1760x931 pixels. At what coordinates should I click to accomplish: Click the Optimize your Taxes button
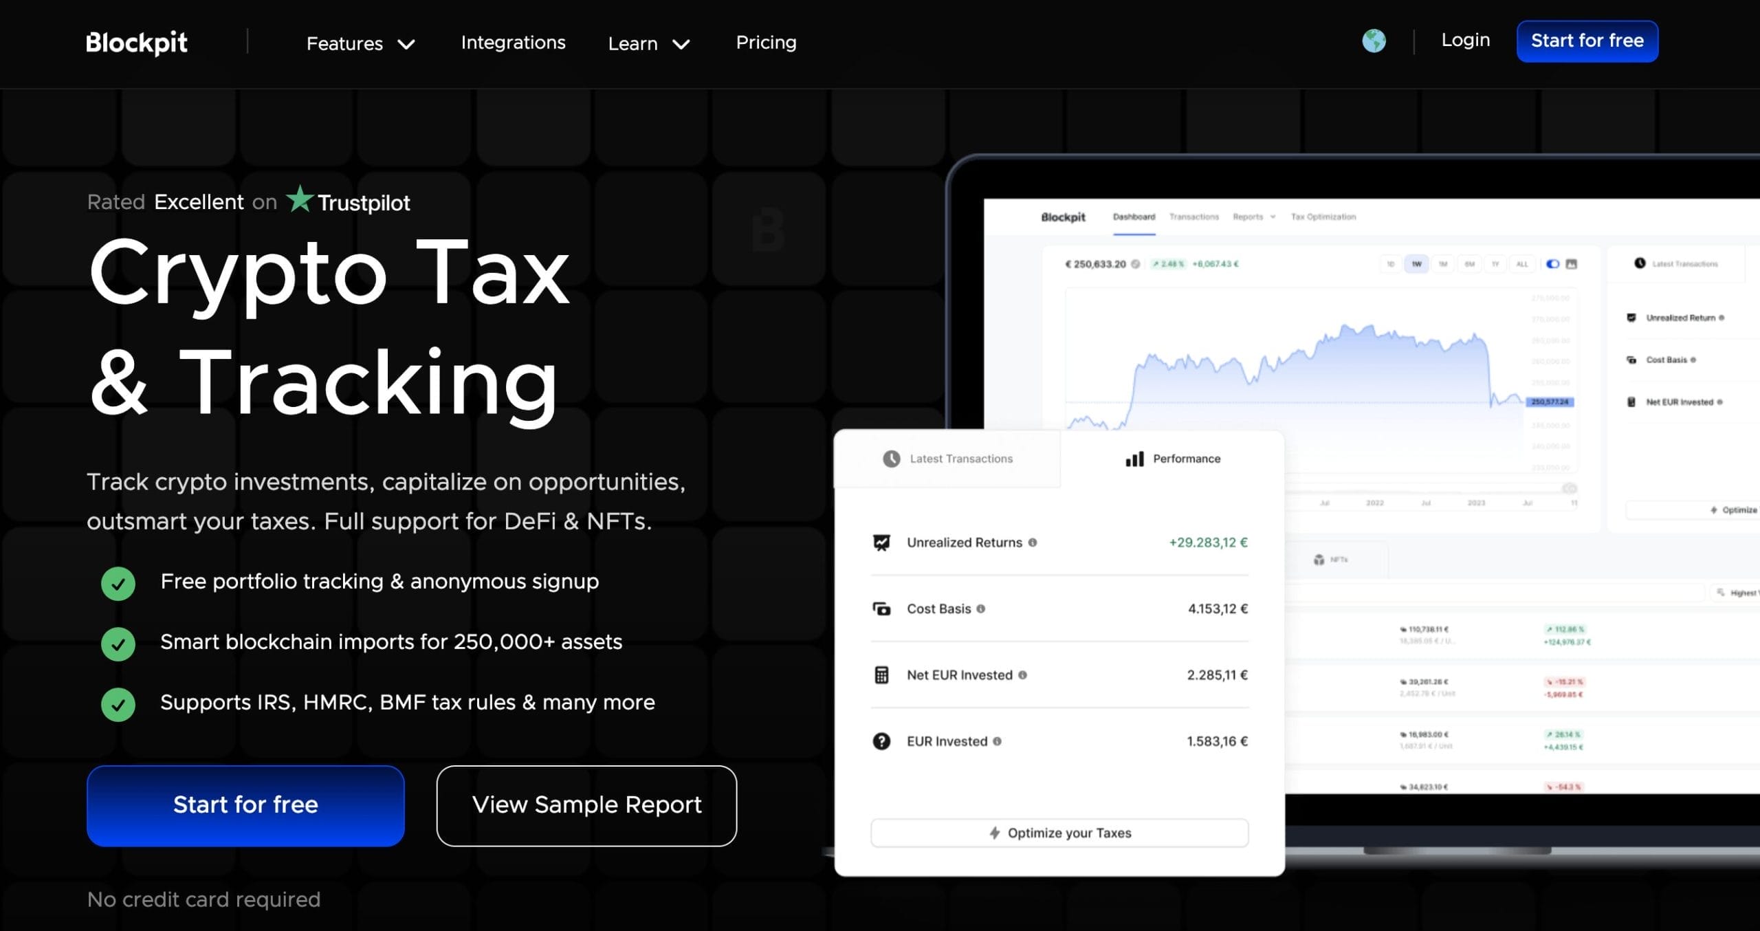(1059, 833)
